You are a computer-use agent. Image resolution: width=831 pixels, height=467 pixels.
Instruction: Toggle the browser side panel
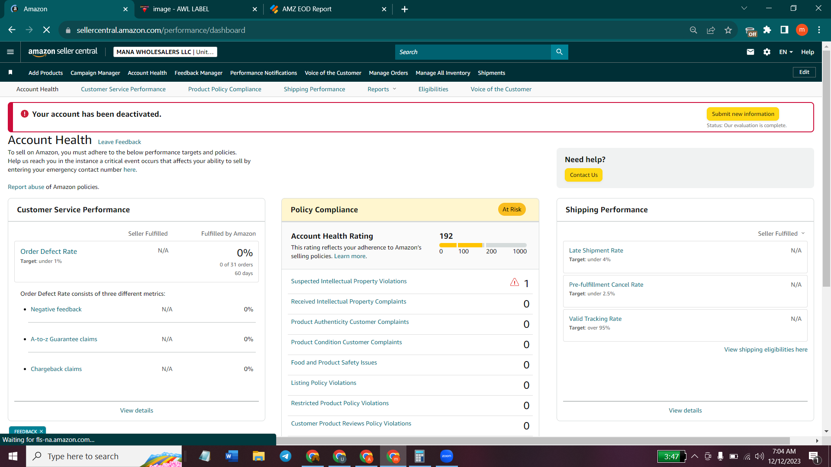[x=784, y=30]
